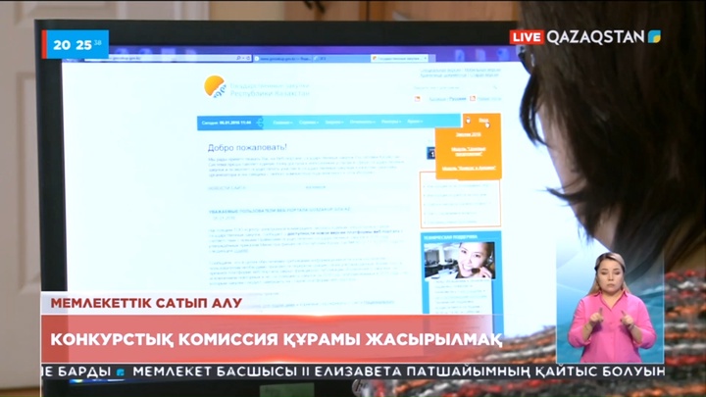The width and height of the screenshot is (706, 397).
Task: Switch the site language to Русский
Action: (457, 99)
